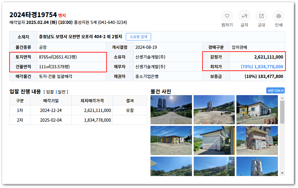
Task: Click the 채권자 value 중소기업은행
Action: (147, 76)
